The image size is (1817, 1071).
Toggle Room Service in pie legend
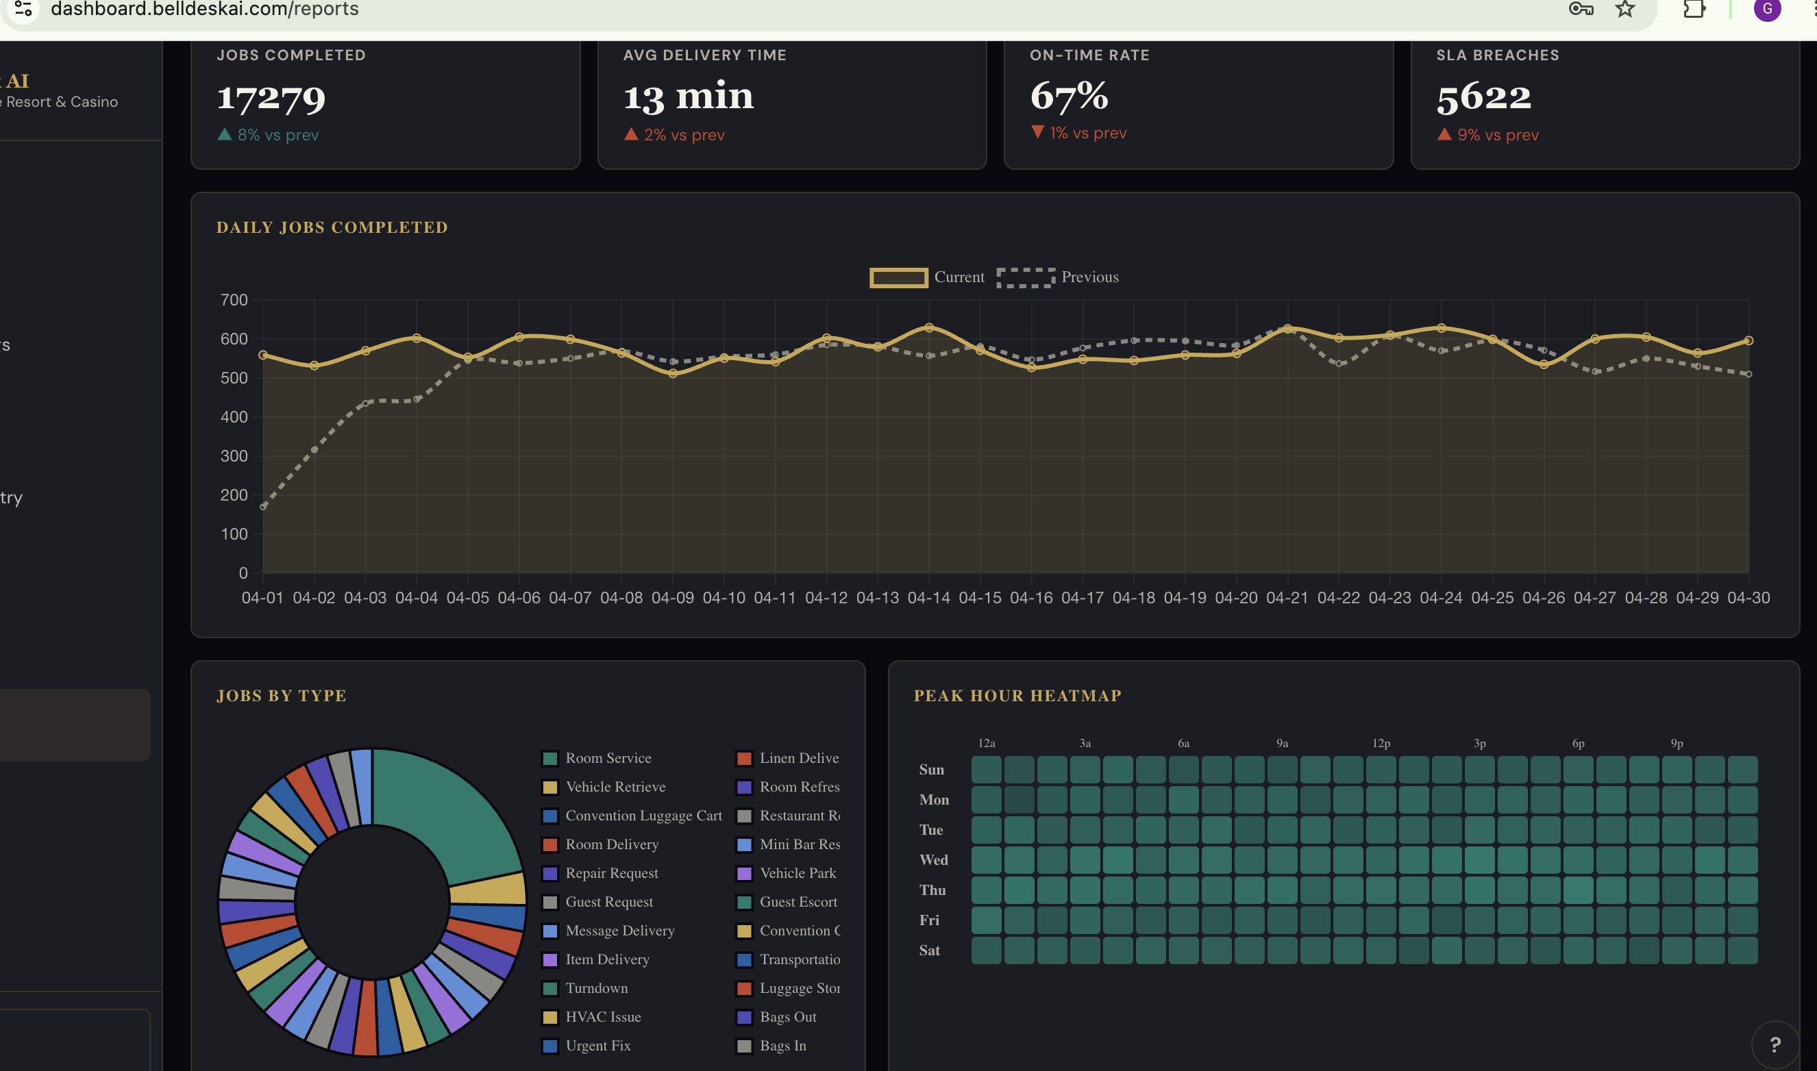pos(596,758)
